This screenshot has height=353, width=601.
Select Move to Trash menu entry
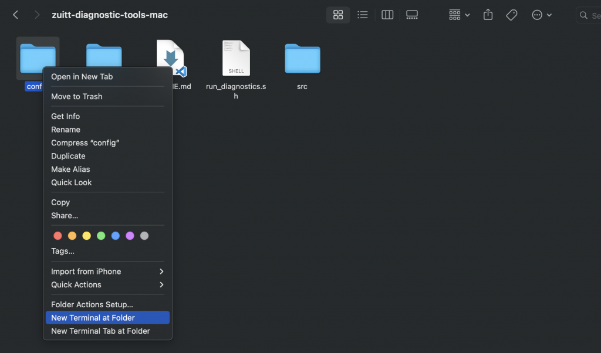pos(77,97)
